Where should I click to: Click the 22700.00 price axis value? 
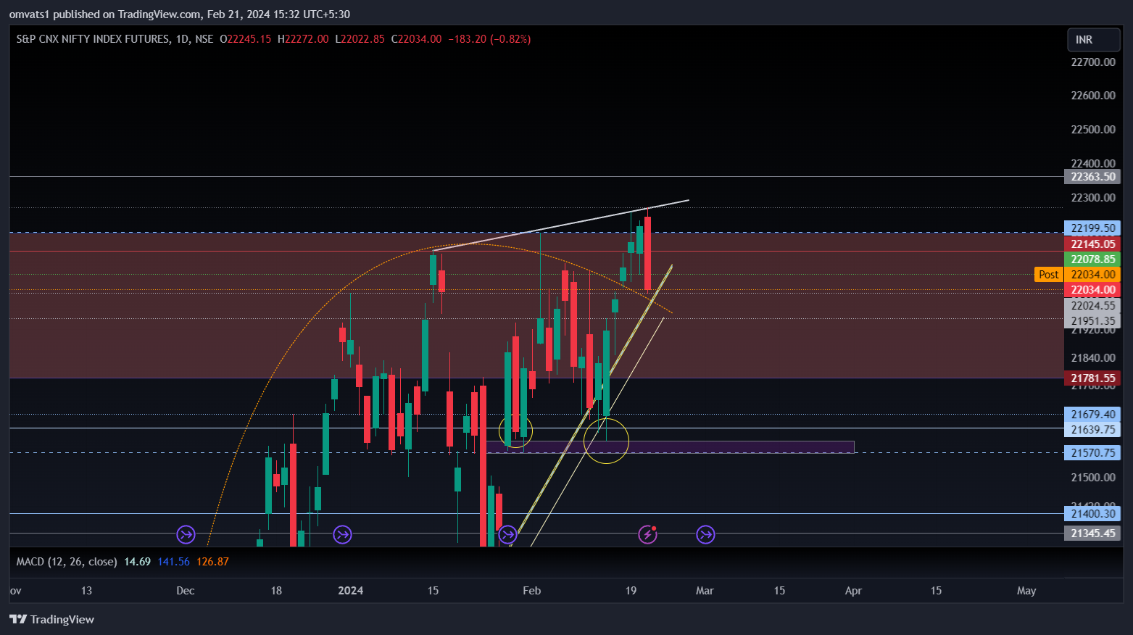click(1093, 62)
